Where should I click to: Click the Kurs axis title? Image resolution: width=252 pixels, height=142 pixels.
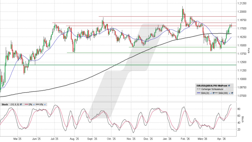[249, 50]
